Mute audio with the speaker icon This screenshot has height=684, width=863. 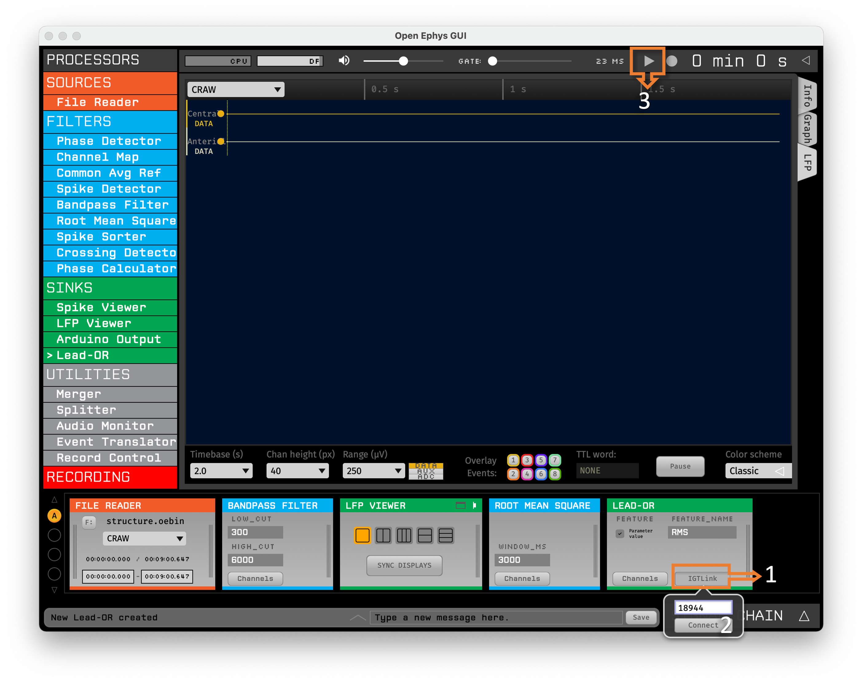pyautogui.click(x=344, y=61)
